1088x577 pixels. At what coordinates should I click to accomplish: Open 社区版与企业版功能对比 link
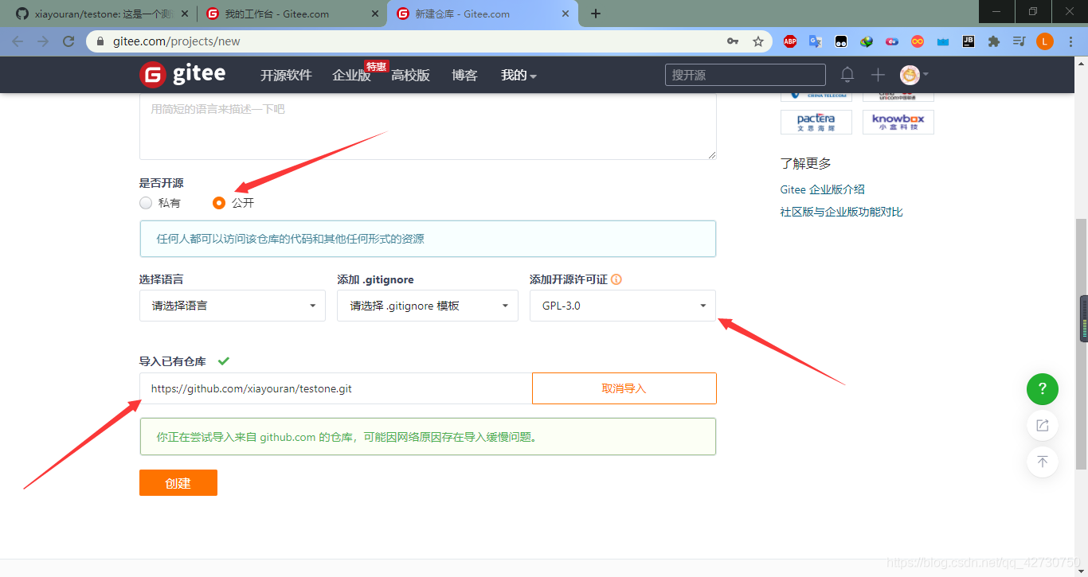point(842,212)
